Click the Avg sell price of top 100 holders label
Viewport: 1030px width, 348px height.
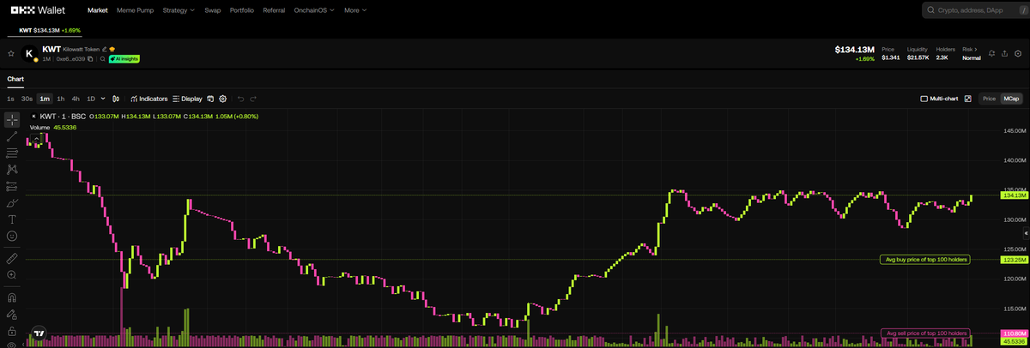coord(926,333)
